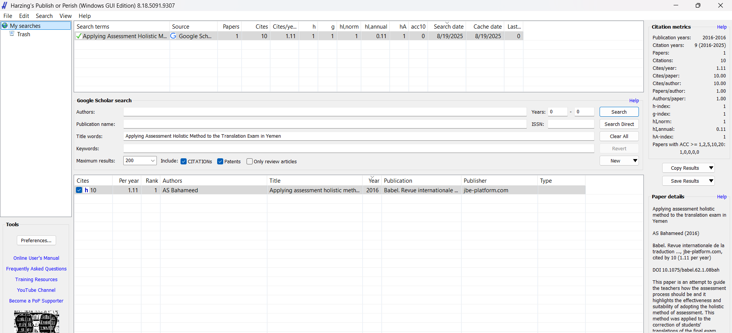Image resolution: width=732 pixels, height=333 pixels.
Task: Click Help link in Citation metrics panel
Action: coord(722,27)
